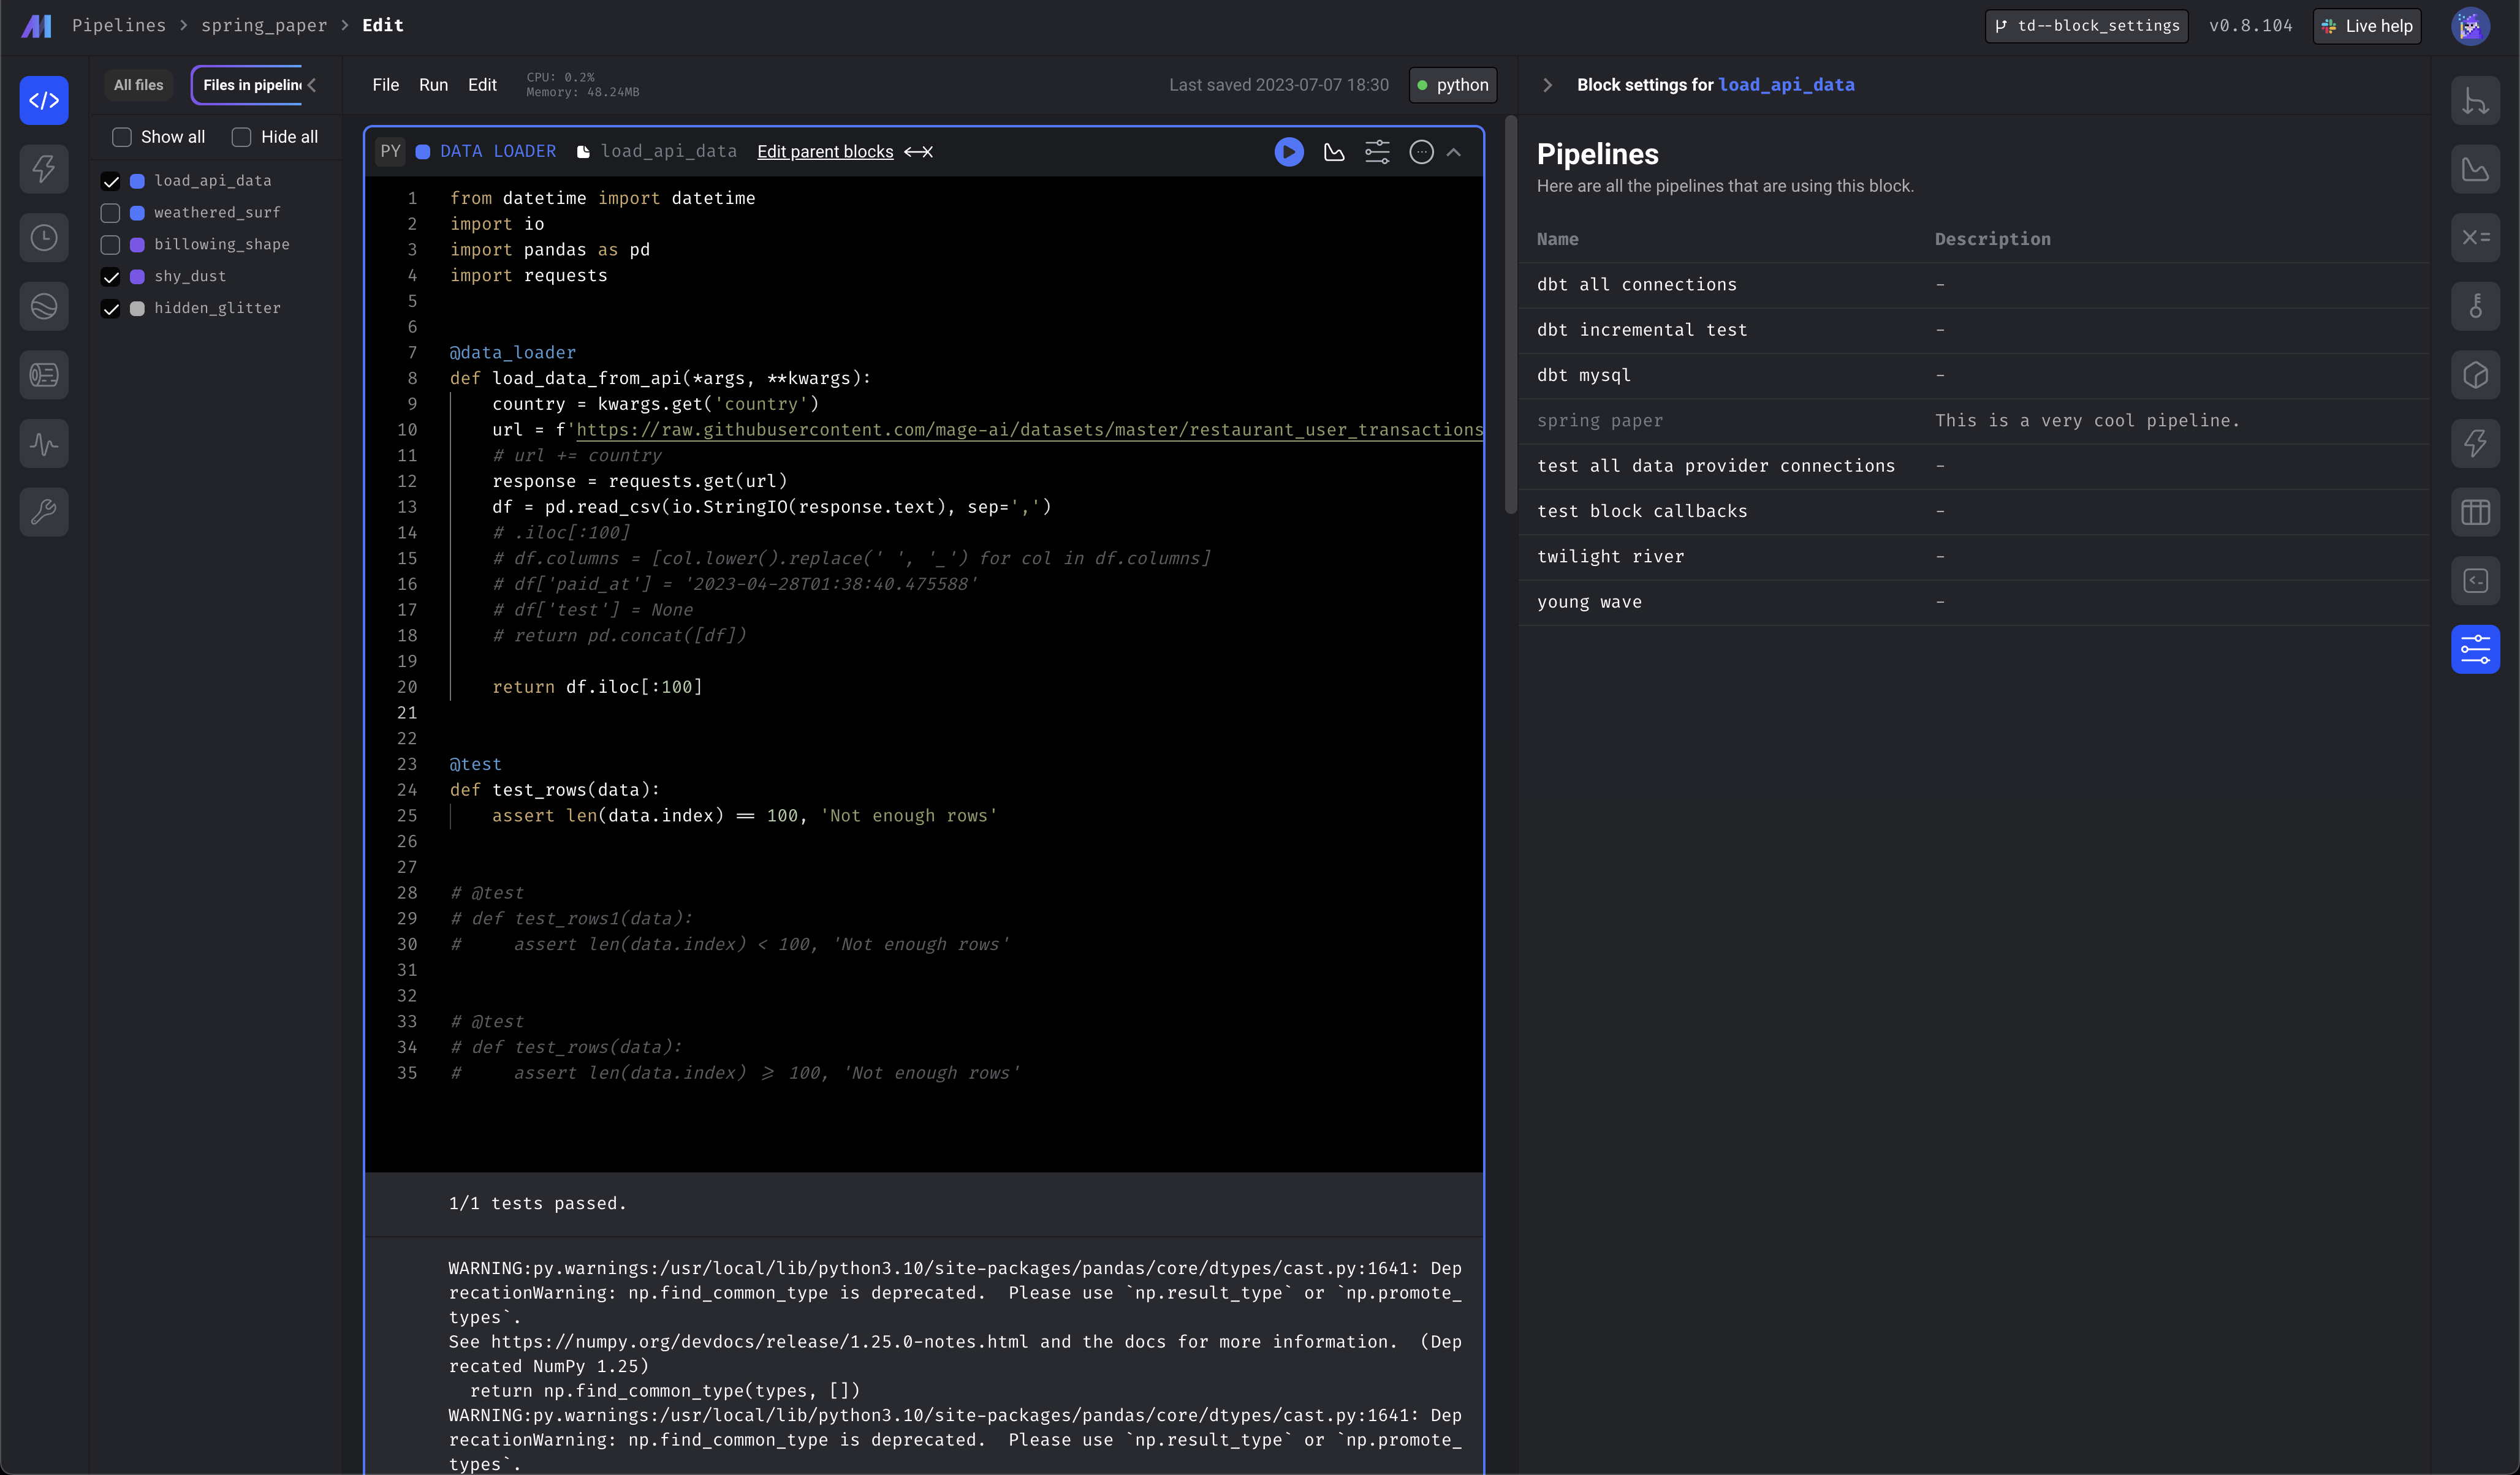
Task: Open the 'dbt all connections' pipeline row
Action: point(1973,285)
